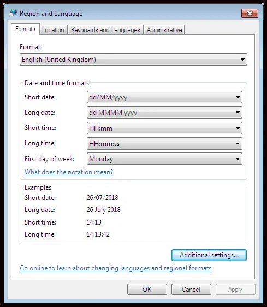267x307 pixels.
Task: Select the Administrative tab
Action: coord(164,30)
